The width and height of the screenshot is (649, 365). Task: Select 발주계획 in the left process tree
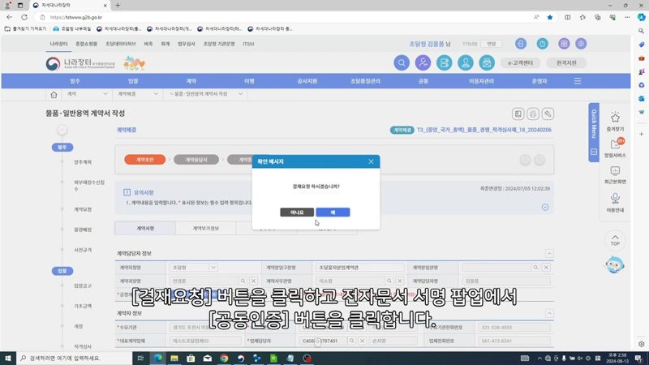pos(83,162)
